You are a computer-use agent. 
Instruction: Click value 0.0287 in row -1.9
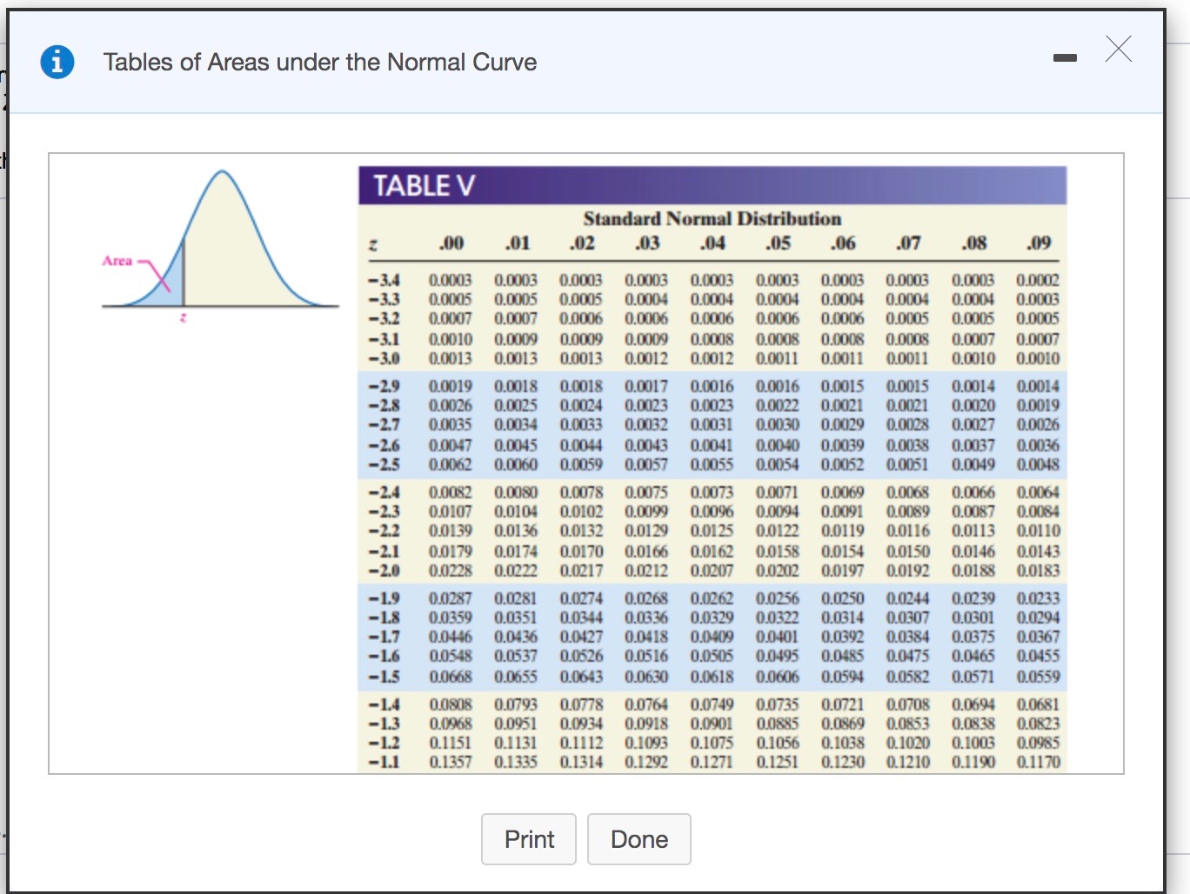coord(451,598)
